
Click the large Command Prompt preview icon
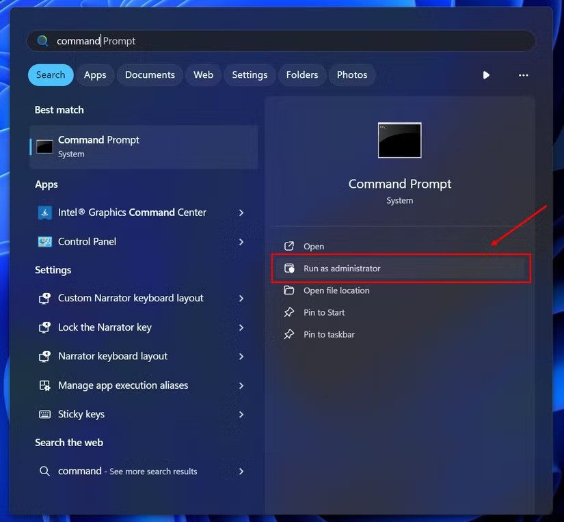coord(399,140)
